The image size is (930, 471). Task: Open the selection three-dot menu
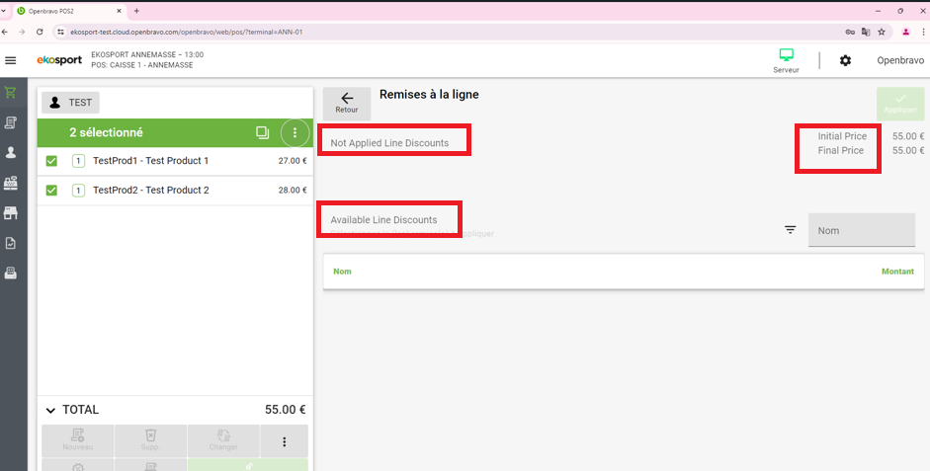tap(295, 132)
